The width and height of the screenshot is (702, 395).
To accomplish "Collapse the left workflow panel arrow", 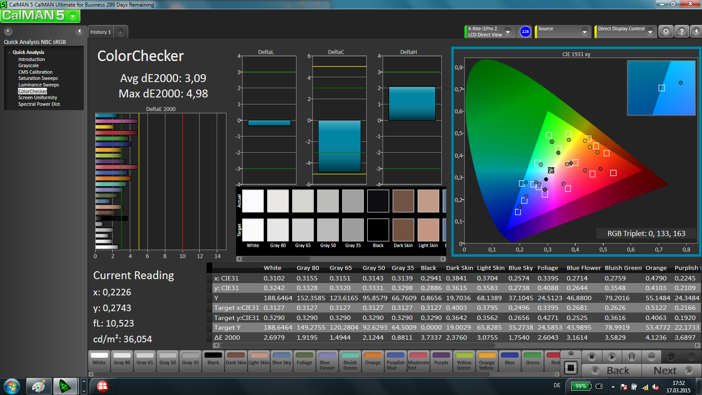I will click(x=79, y=31).
